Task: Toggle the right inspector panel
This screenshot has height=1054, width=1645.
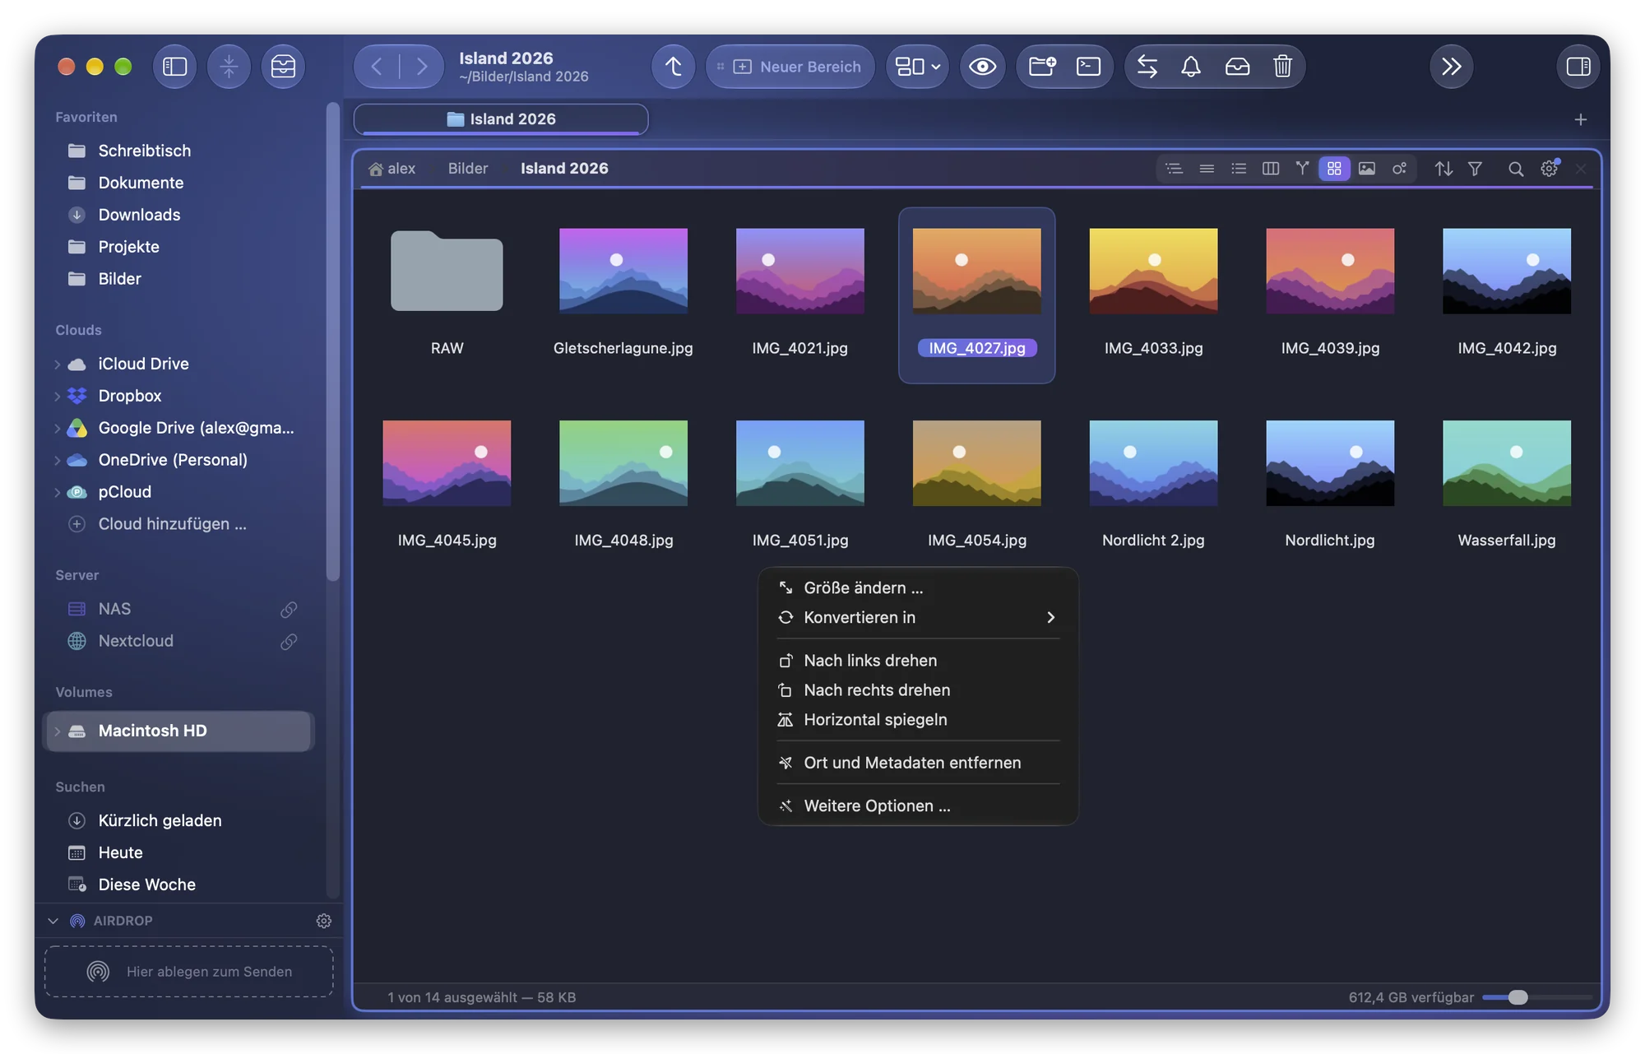Action: coord(1578,67)
